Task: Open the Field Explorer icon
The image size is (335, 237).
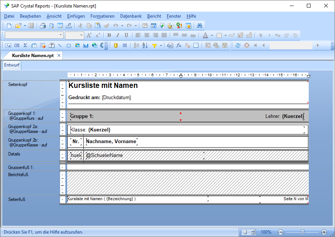Action: pyautogui.click(x=154, y=26)
